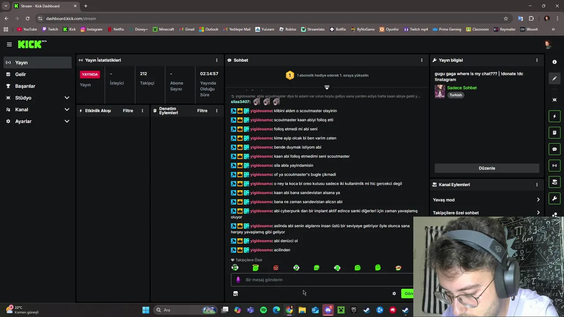Click the Kick logo

tap(32, 44)
